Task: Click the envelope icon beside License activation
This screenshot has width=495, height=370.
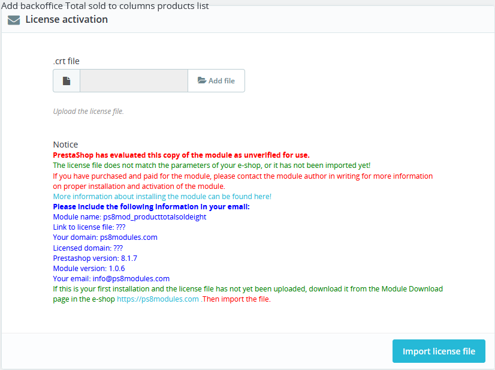Action: 14,20
